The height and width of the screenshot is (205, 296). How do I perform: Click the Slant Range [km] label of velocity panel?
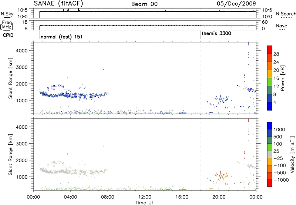(x=10, y=155)
